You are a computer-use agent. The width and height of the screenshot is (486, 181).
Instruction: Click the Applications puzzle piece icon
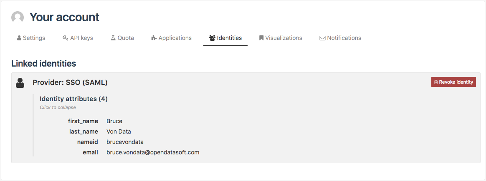154,38
